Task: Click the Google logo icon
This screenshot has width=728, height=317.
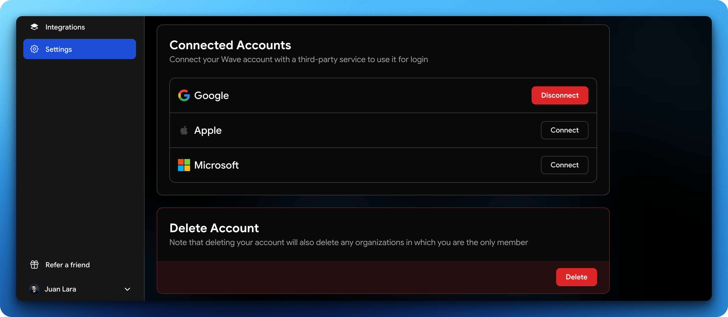Action: point(184,95)
